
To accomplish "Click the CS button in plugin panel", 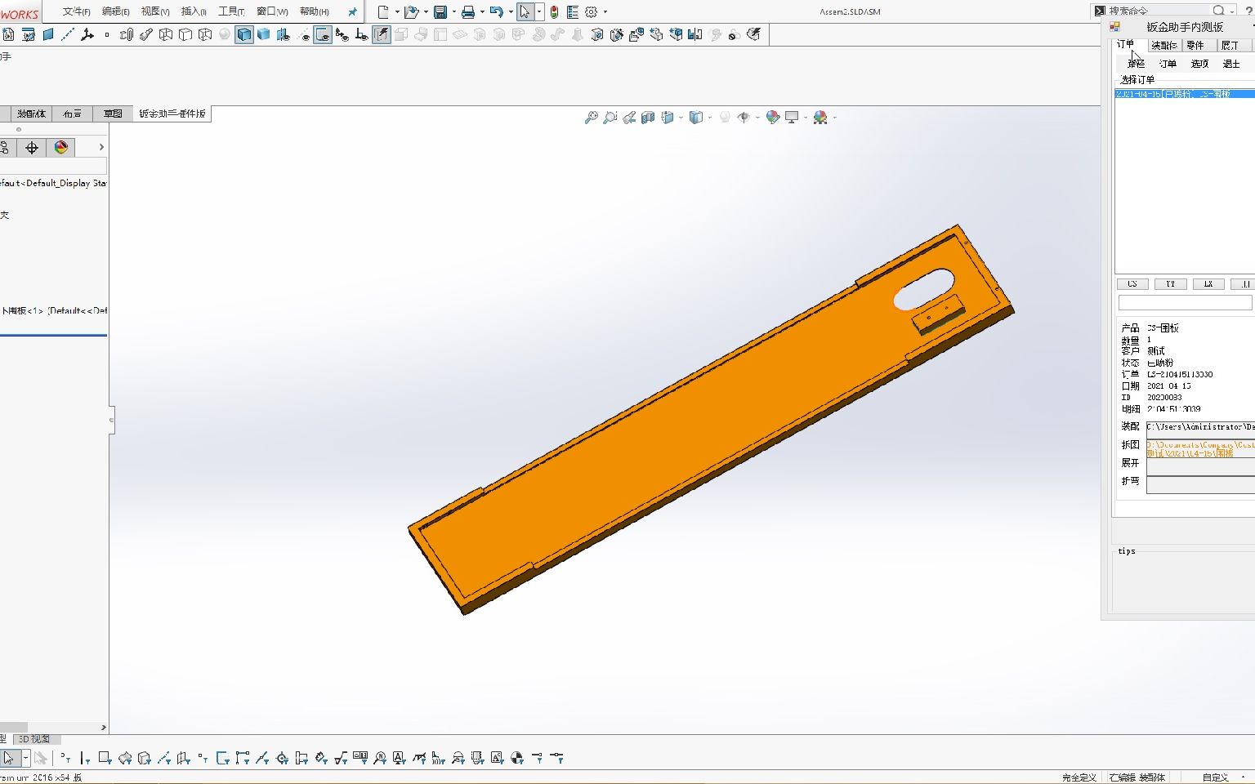I will (1132, 284).
